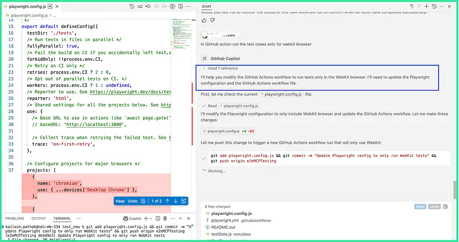Image resolution: width=459 pixels, height=242 pixels.
Task: Open playwright.dev docs link on line 25
Action: pyautogui.click(x=130, y=92)
